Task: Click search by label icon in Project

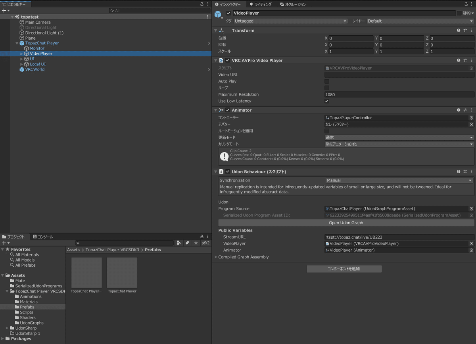Action: [x=187, y=243]
